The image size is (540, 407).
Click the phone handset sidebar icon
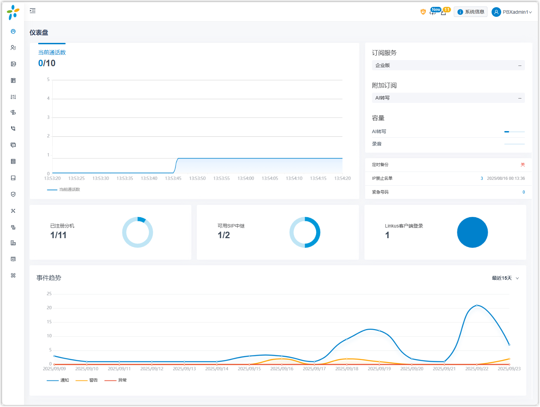(x=13, y=129)
